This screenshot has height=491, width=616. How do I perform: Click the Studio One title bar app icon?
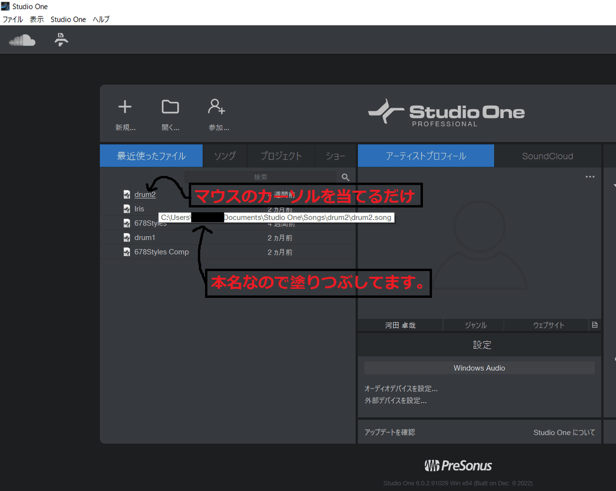(5, 6)
